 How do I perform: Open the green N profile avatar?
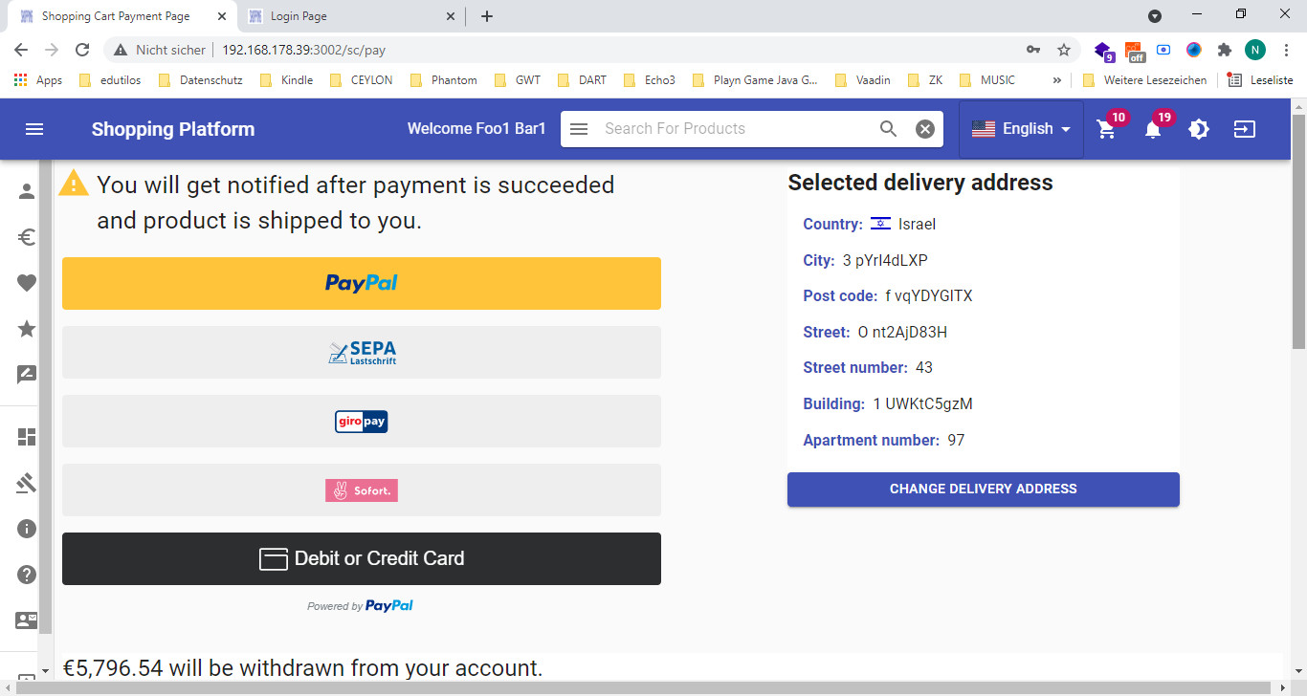pos(1255,50)
